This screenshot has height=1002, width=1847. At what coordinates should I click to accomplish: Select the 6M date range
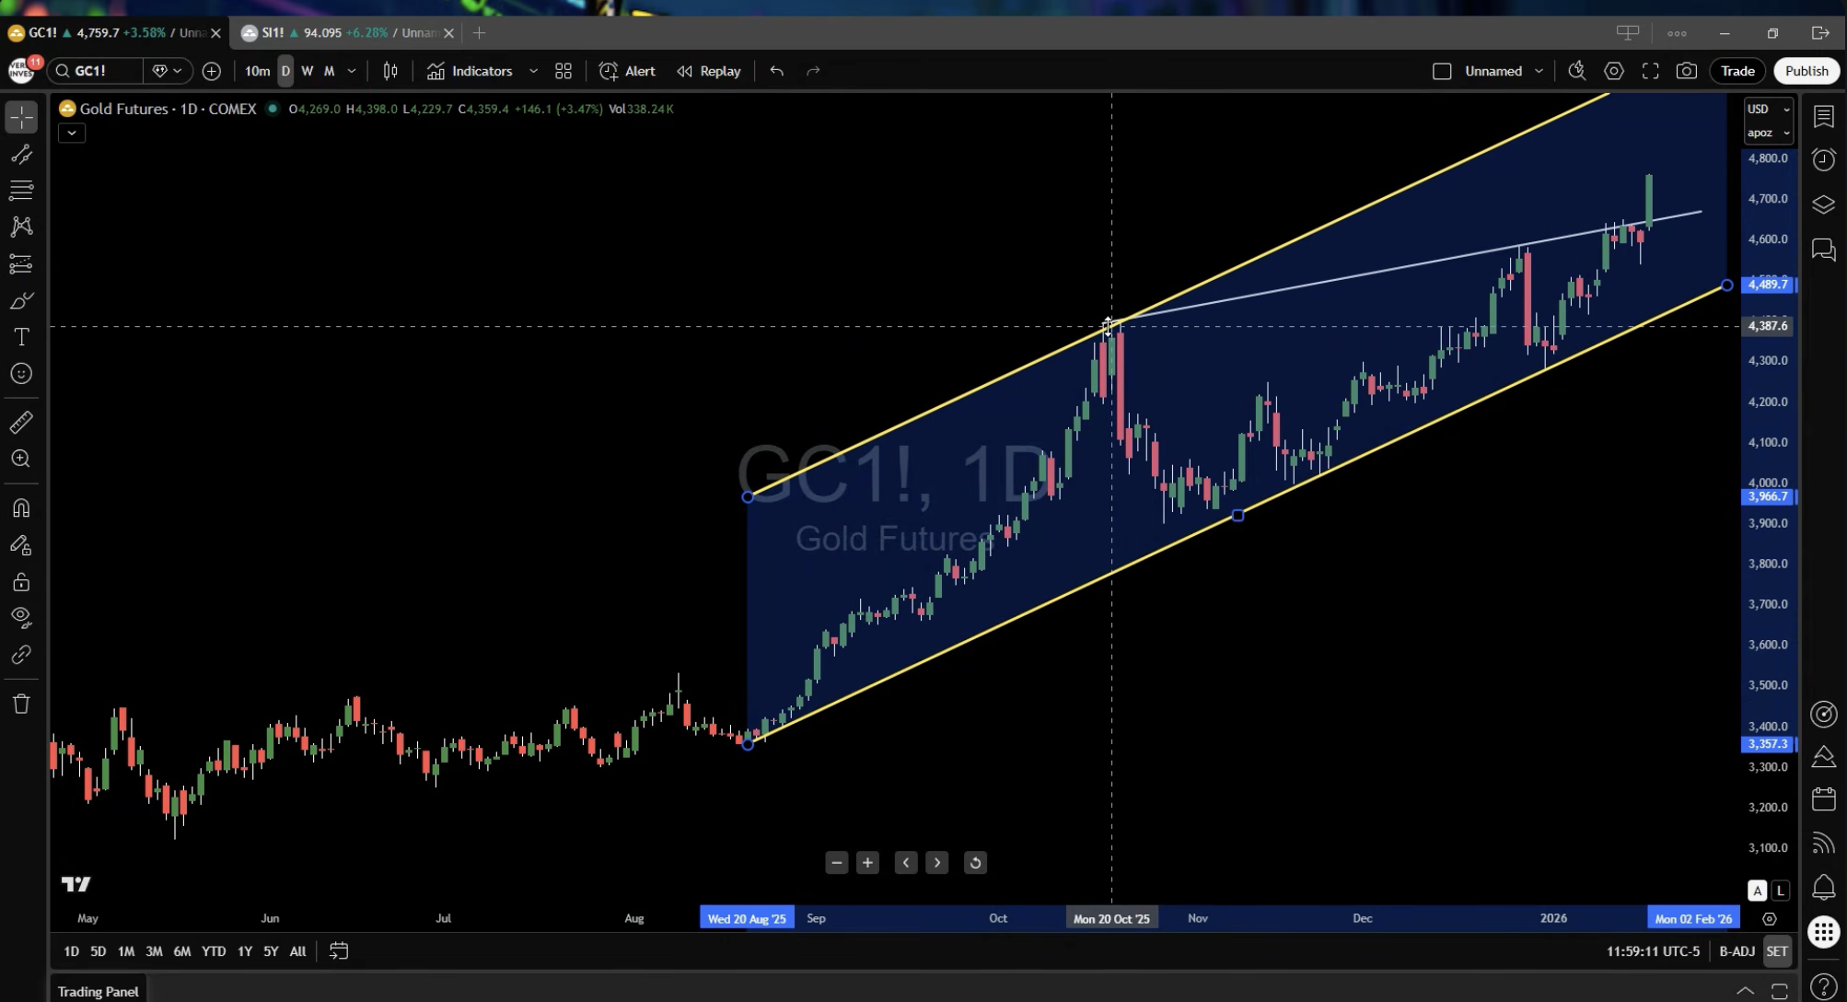click(x=182, y=951)
